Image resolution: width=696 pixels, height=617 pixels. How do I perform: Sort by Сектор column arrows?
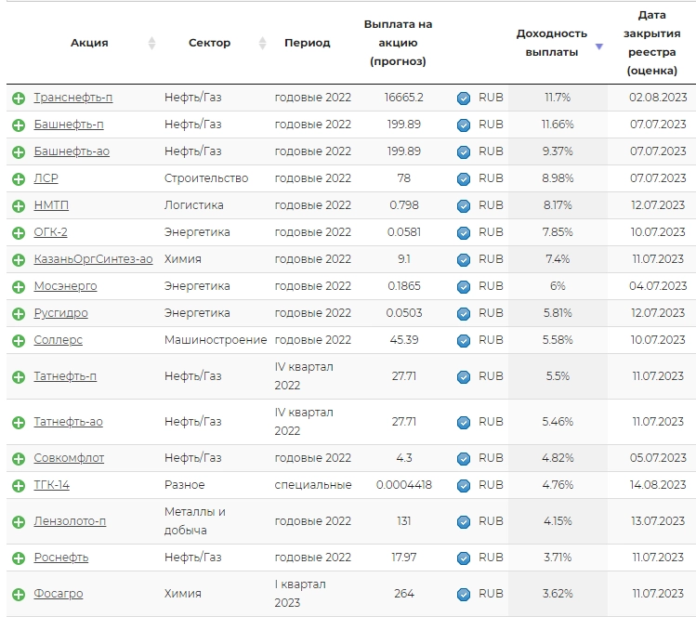(x=262, y=44)
